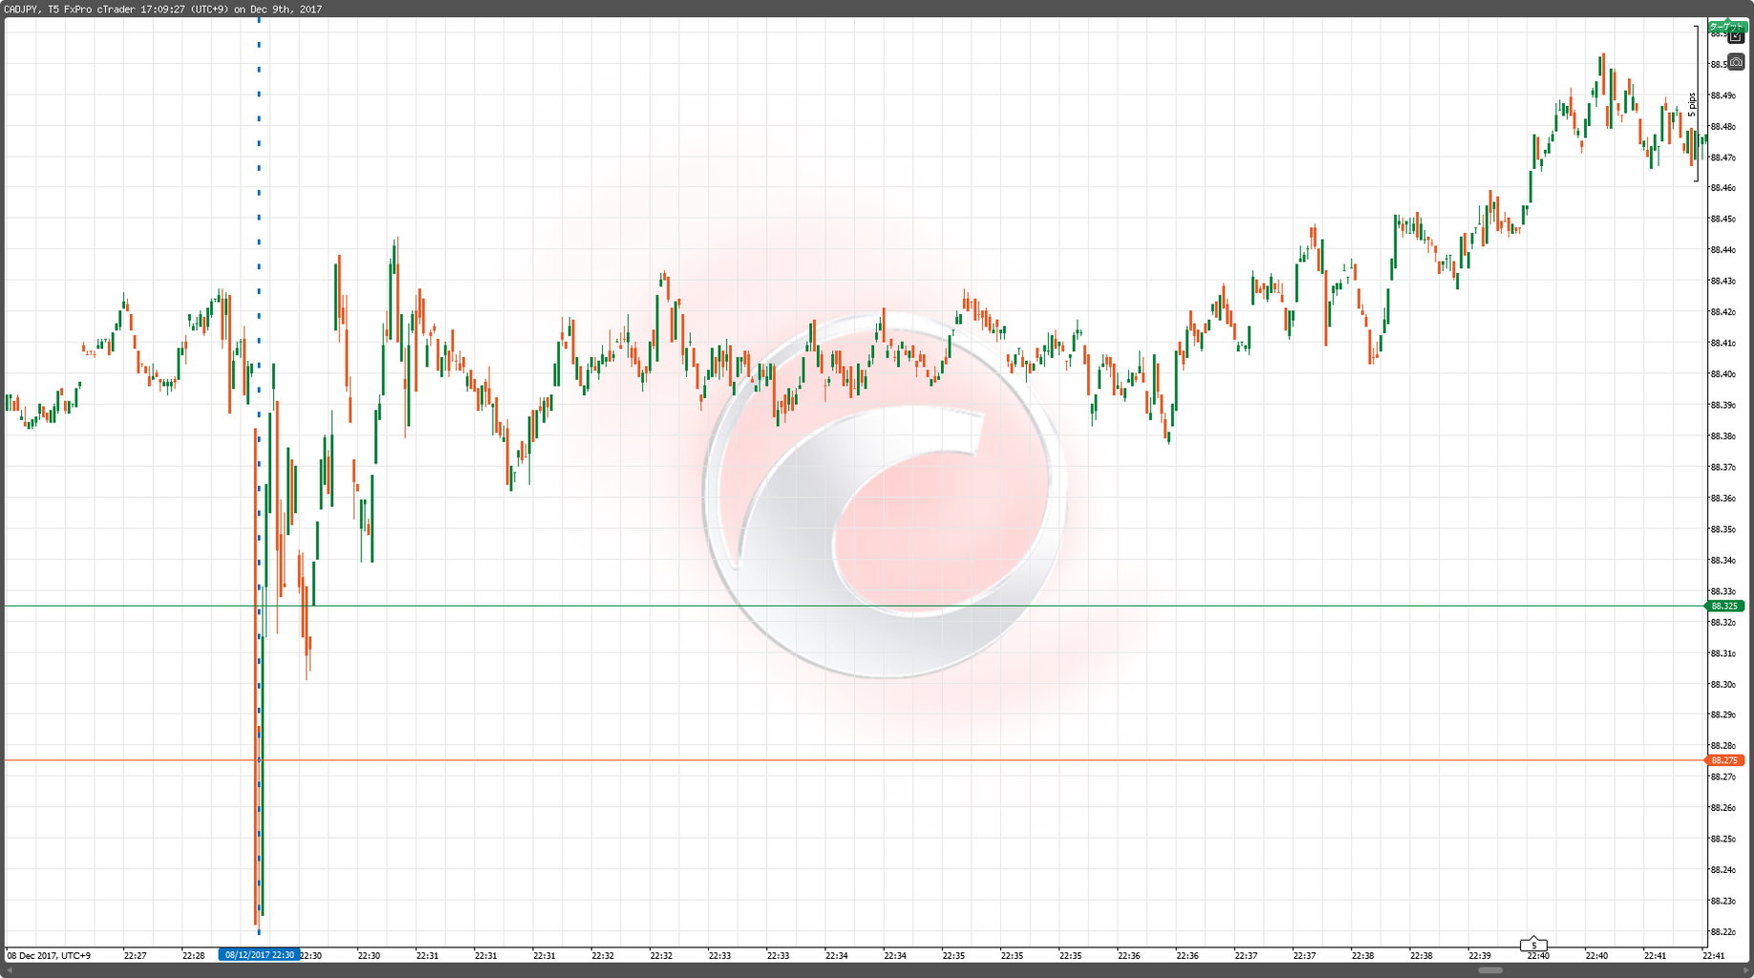This screenshot has height=978, width=1754.
Task: Click the blue 08/12/2017 22:30 time label
Action: [259, 955]
